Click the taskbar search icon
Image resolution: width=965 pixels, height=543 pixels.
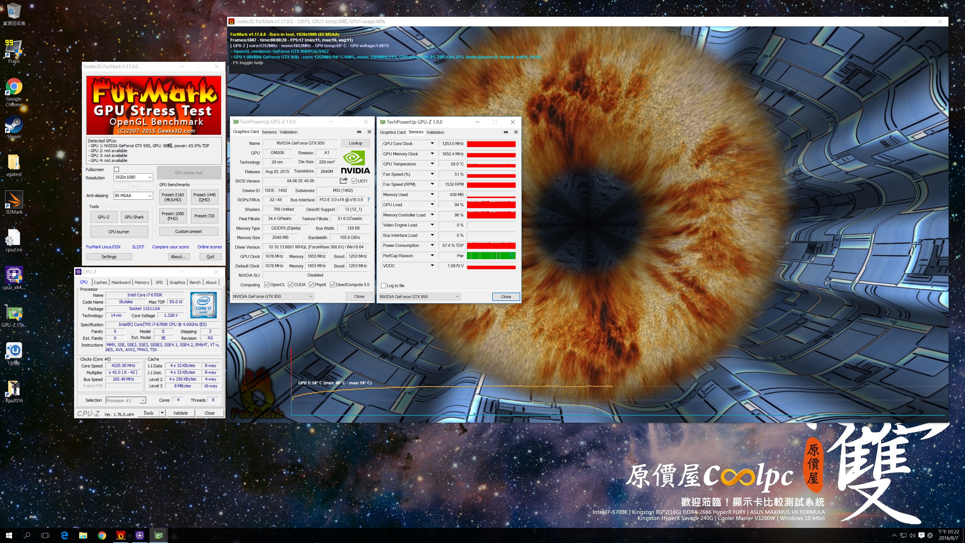coord(27,535)
